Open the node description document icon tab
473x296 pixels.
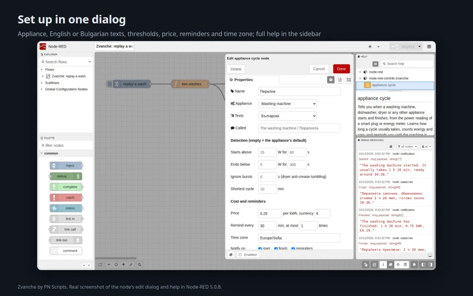click(x=340, y=80)
